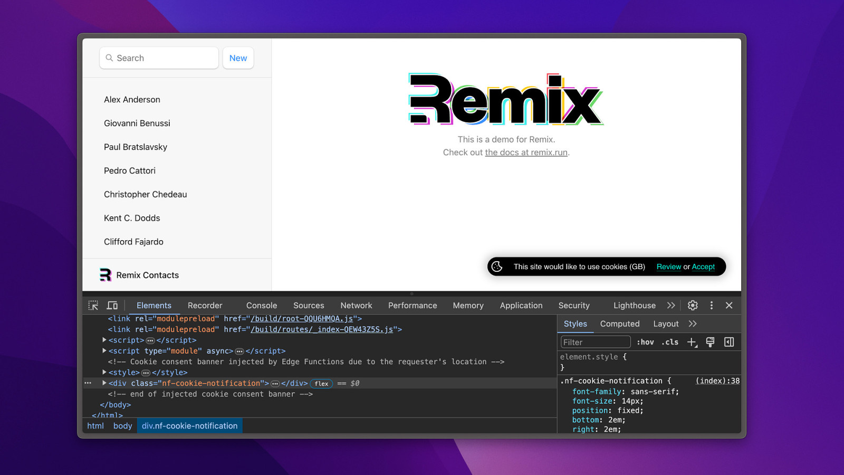Open the docs at remix.run link
This screenshot has width=844, height=475.
526,152
